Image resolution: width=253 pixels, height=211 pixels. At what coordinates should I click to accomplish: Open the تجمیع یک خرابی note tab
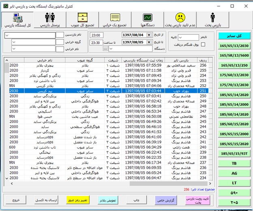pyautogui.click(x=115, y=20)
